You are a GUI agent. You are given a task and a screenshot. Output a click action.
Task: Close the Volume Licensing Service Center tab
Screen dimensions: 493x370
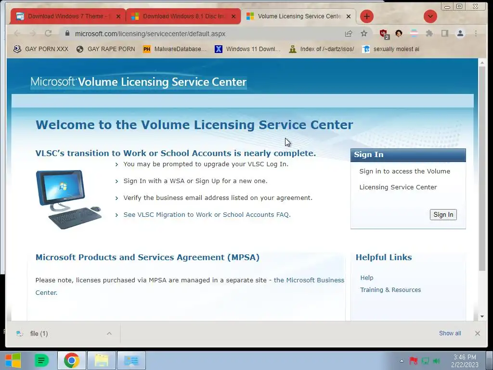click(349, 16)
